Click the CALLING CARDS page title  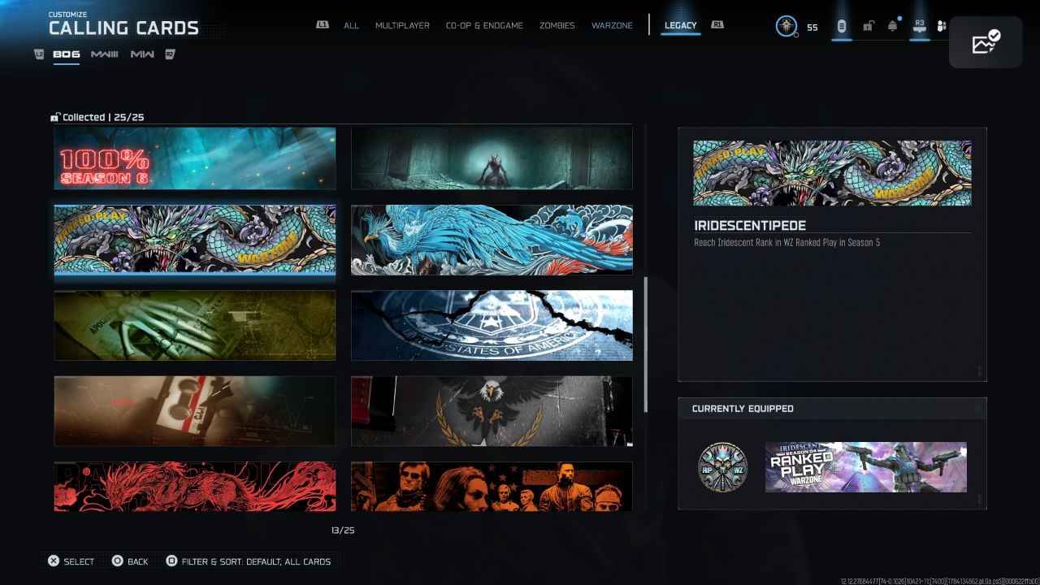[x=123, y=28]
